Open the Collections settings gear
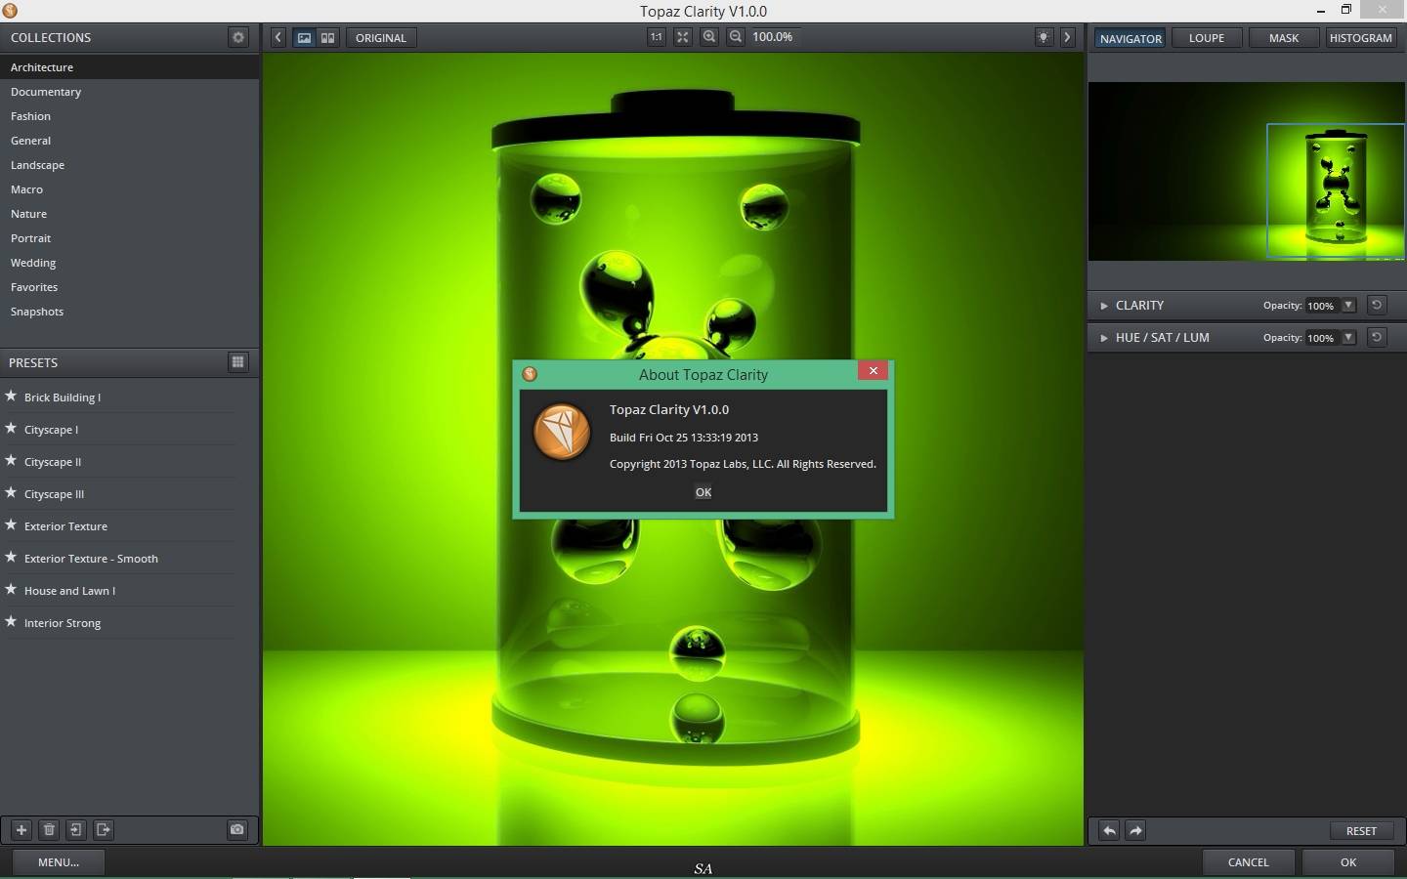Screen dimensions: 1407x879 (237, 37)
